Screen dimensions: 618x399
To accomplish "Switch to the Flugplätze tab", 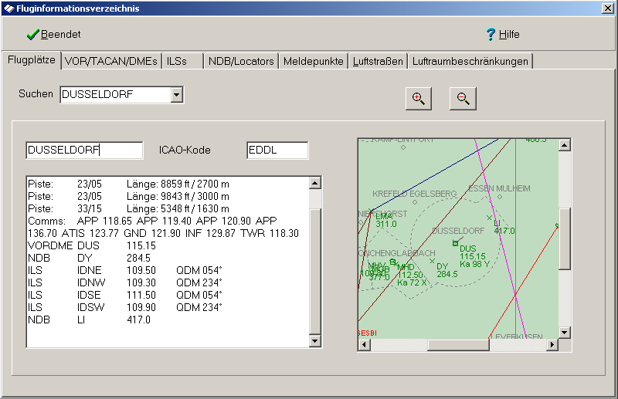I will click(x=32, y=60).
